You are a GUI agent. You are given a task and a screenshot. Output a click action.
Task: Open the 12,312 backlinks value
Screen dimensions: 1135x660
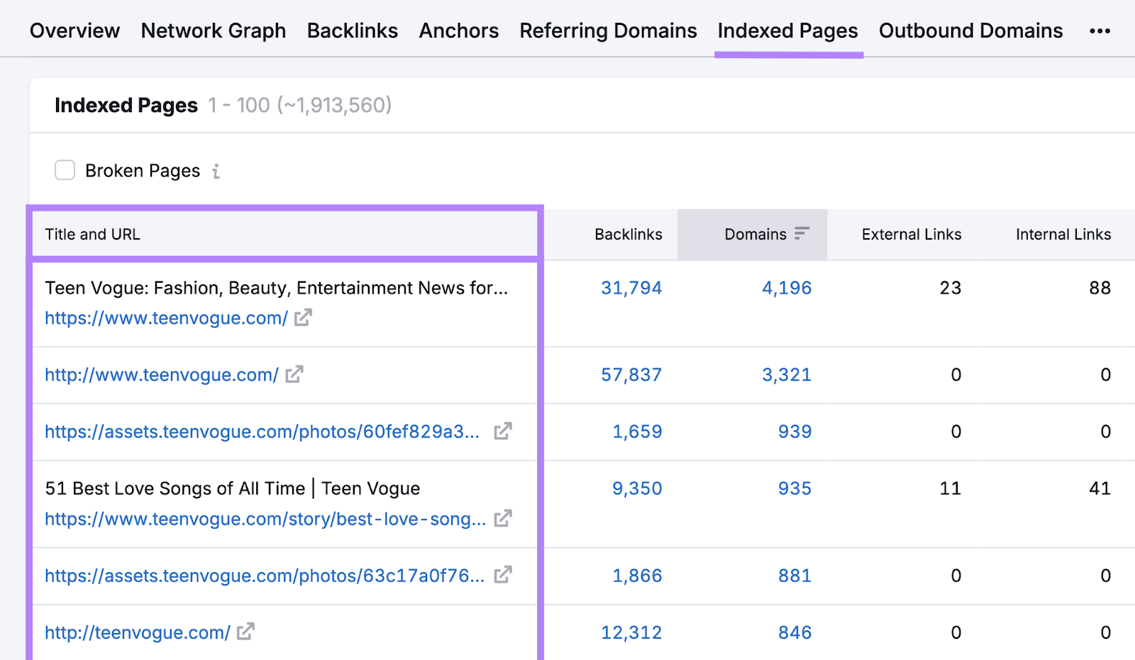point(631,632)
